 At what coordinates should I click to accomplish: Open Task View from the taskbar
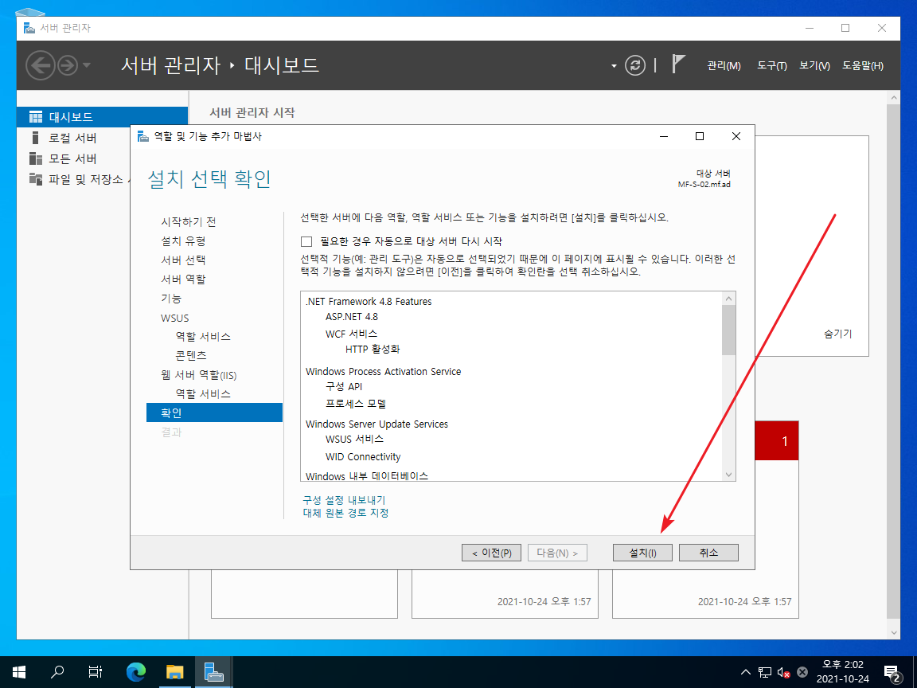[x=96, y=672]
